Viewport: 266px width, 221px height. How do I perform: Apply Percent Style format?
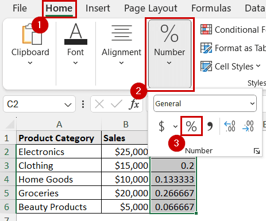191,126
